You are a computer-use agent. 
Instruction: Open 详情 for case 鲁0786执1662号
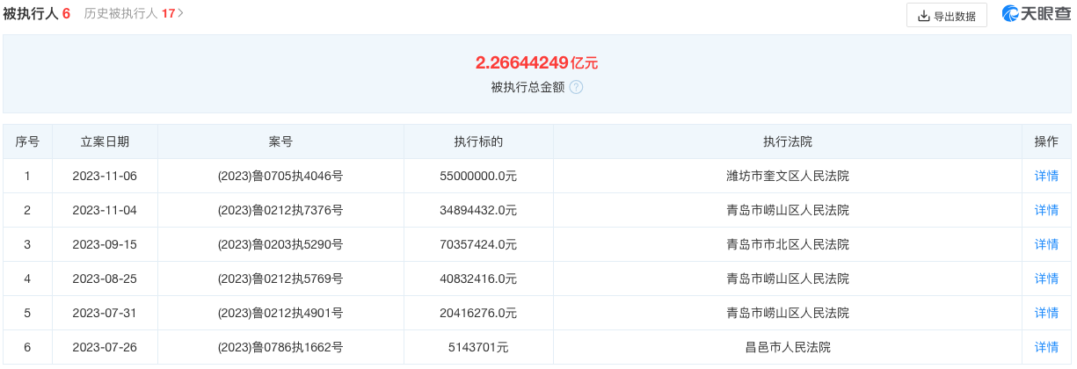pos(1046,347)
